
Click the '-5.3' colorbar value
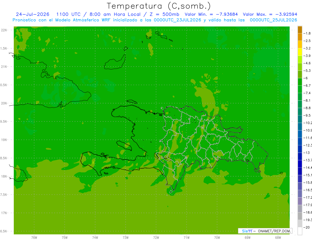[307, 70]
